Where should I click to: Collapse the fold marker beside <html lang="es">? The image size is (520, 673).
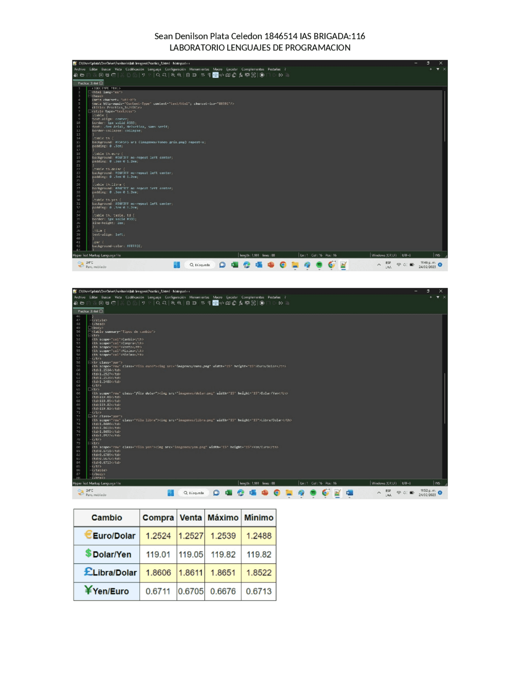point(90,92)
